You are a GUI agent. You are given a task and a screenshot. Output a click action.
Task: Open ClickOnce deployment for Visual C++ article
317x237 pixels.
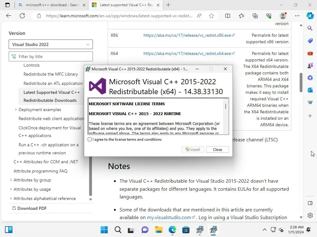pyautogui.click(x=50, y=131)
